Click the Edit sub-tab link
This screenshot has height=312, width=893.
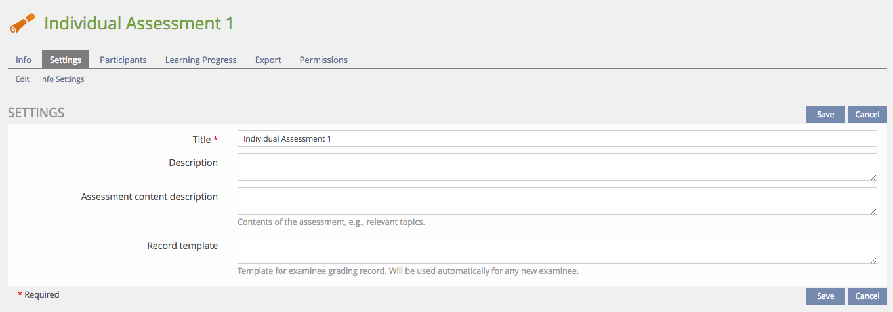pyautogui.click(x=22, y=79)
